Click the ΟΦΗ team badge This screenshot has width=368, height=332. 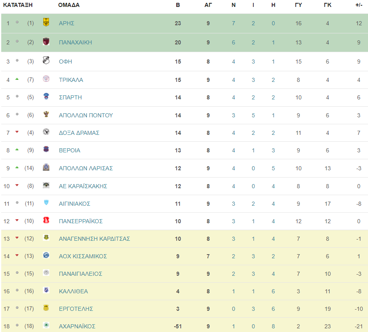(x=46, y=60)
